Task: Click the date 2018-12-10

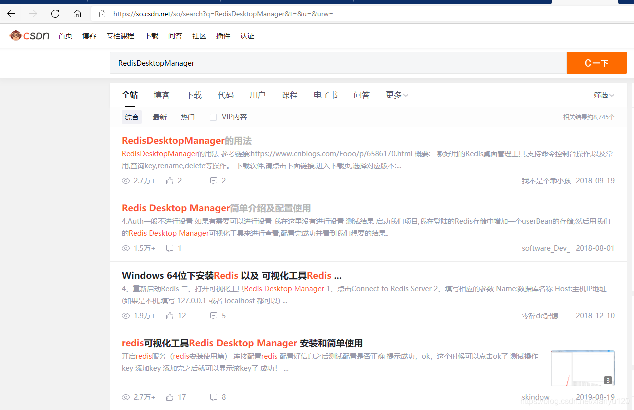Action: click(x=595, y=316)
